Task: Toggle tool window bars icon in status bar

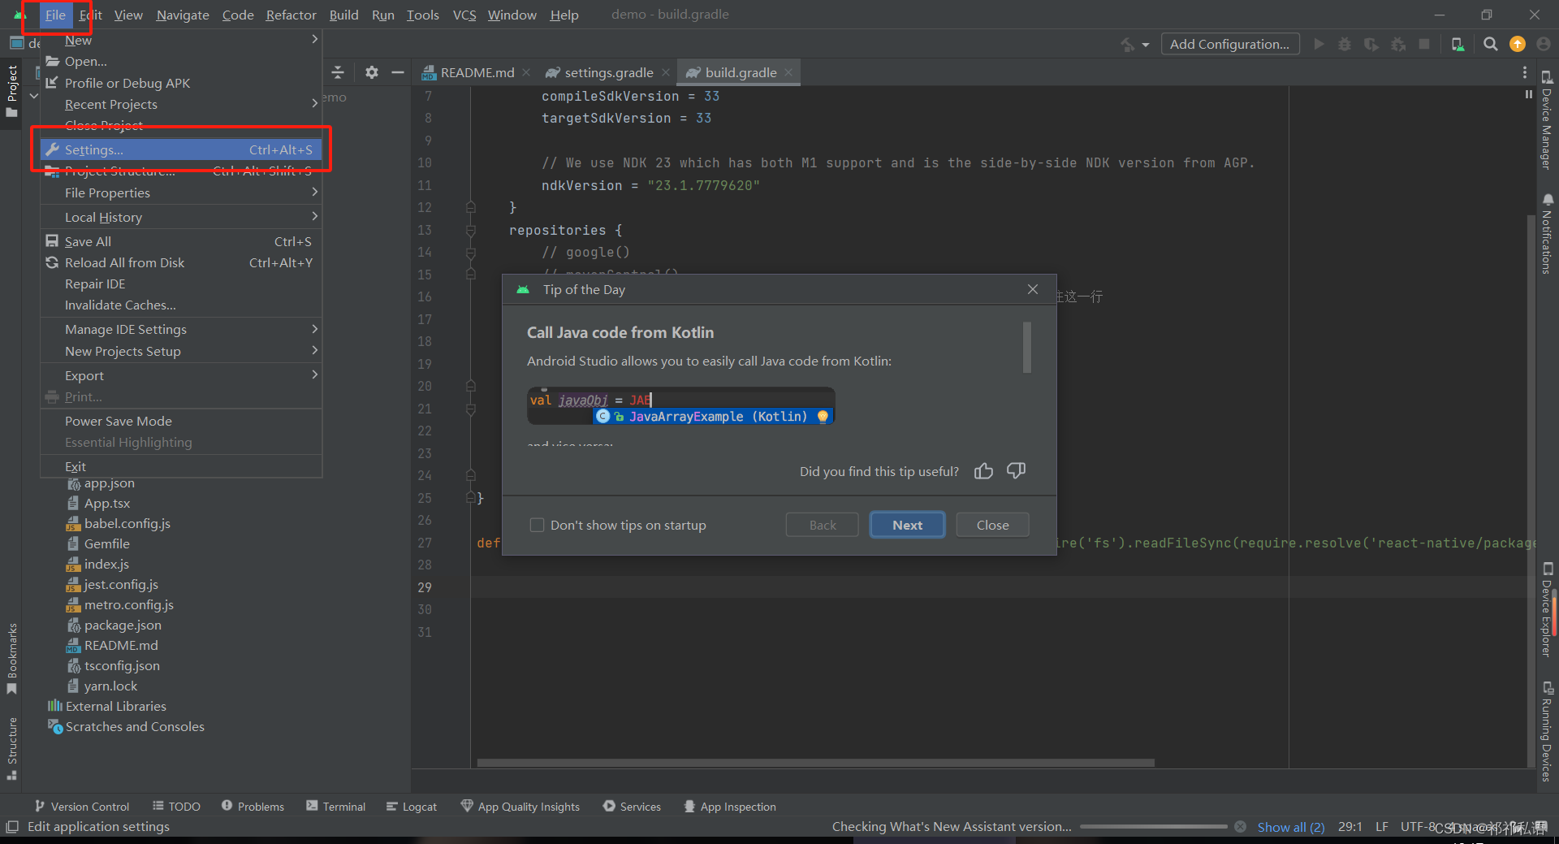Action: [11, 827]
